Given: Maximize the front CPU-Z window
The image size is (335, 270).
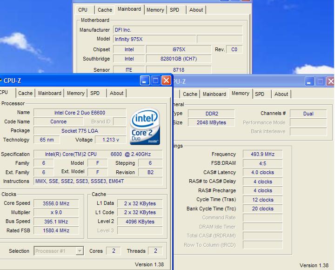Looking at the screenshot, I should click(155, 81).
